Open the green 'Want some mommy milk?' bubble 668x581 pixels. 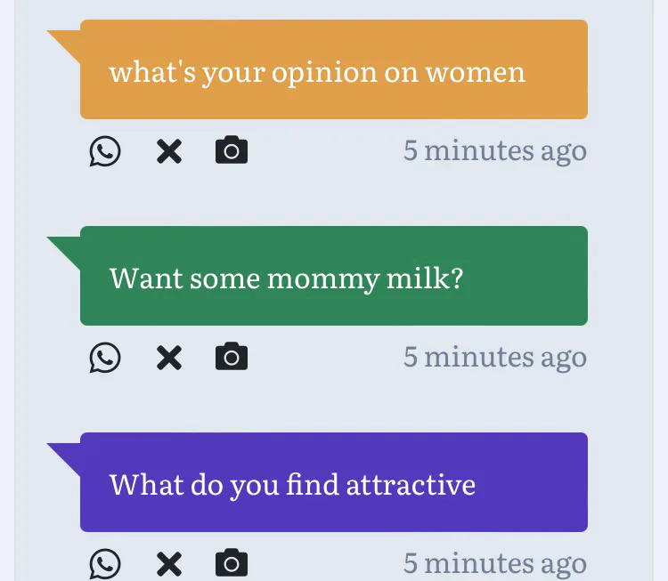coord(334,277)
